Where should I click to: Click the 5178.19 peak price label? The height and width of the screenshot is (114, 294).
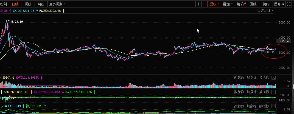click(17, 22)
